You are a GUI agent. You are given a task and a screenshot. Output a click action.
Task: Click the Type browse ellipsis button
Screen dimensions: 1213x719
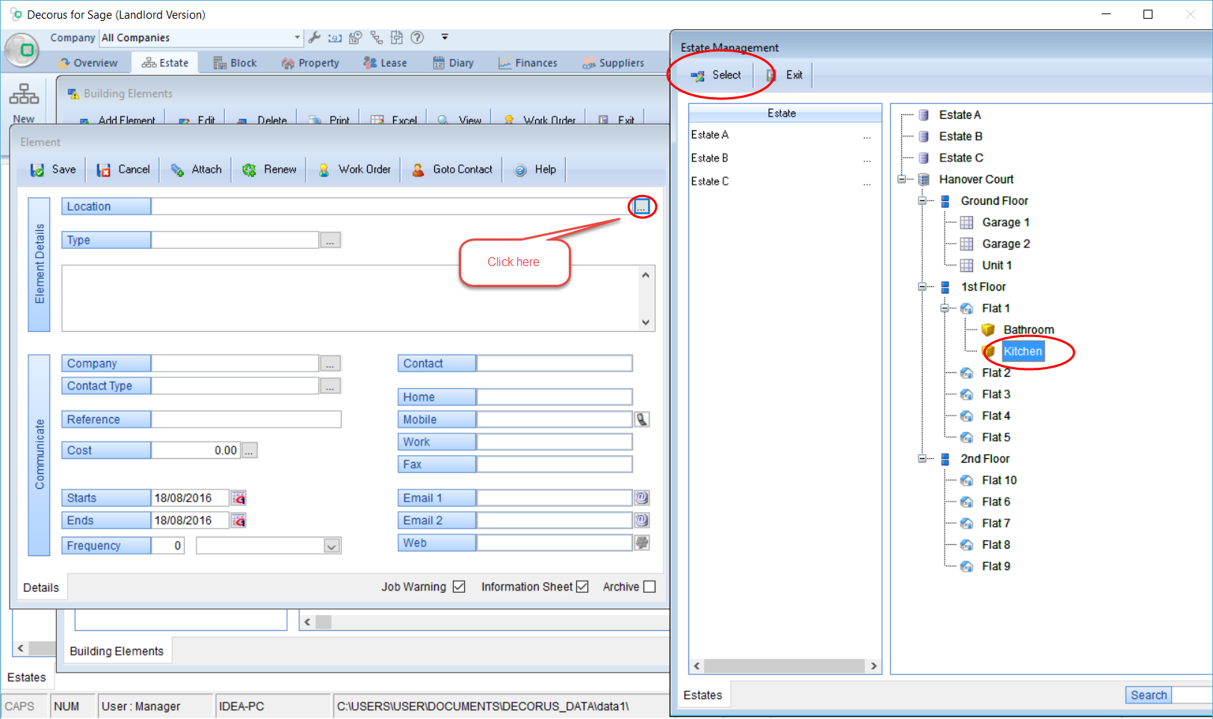[x=330, y=240]
